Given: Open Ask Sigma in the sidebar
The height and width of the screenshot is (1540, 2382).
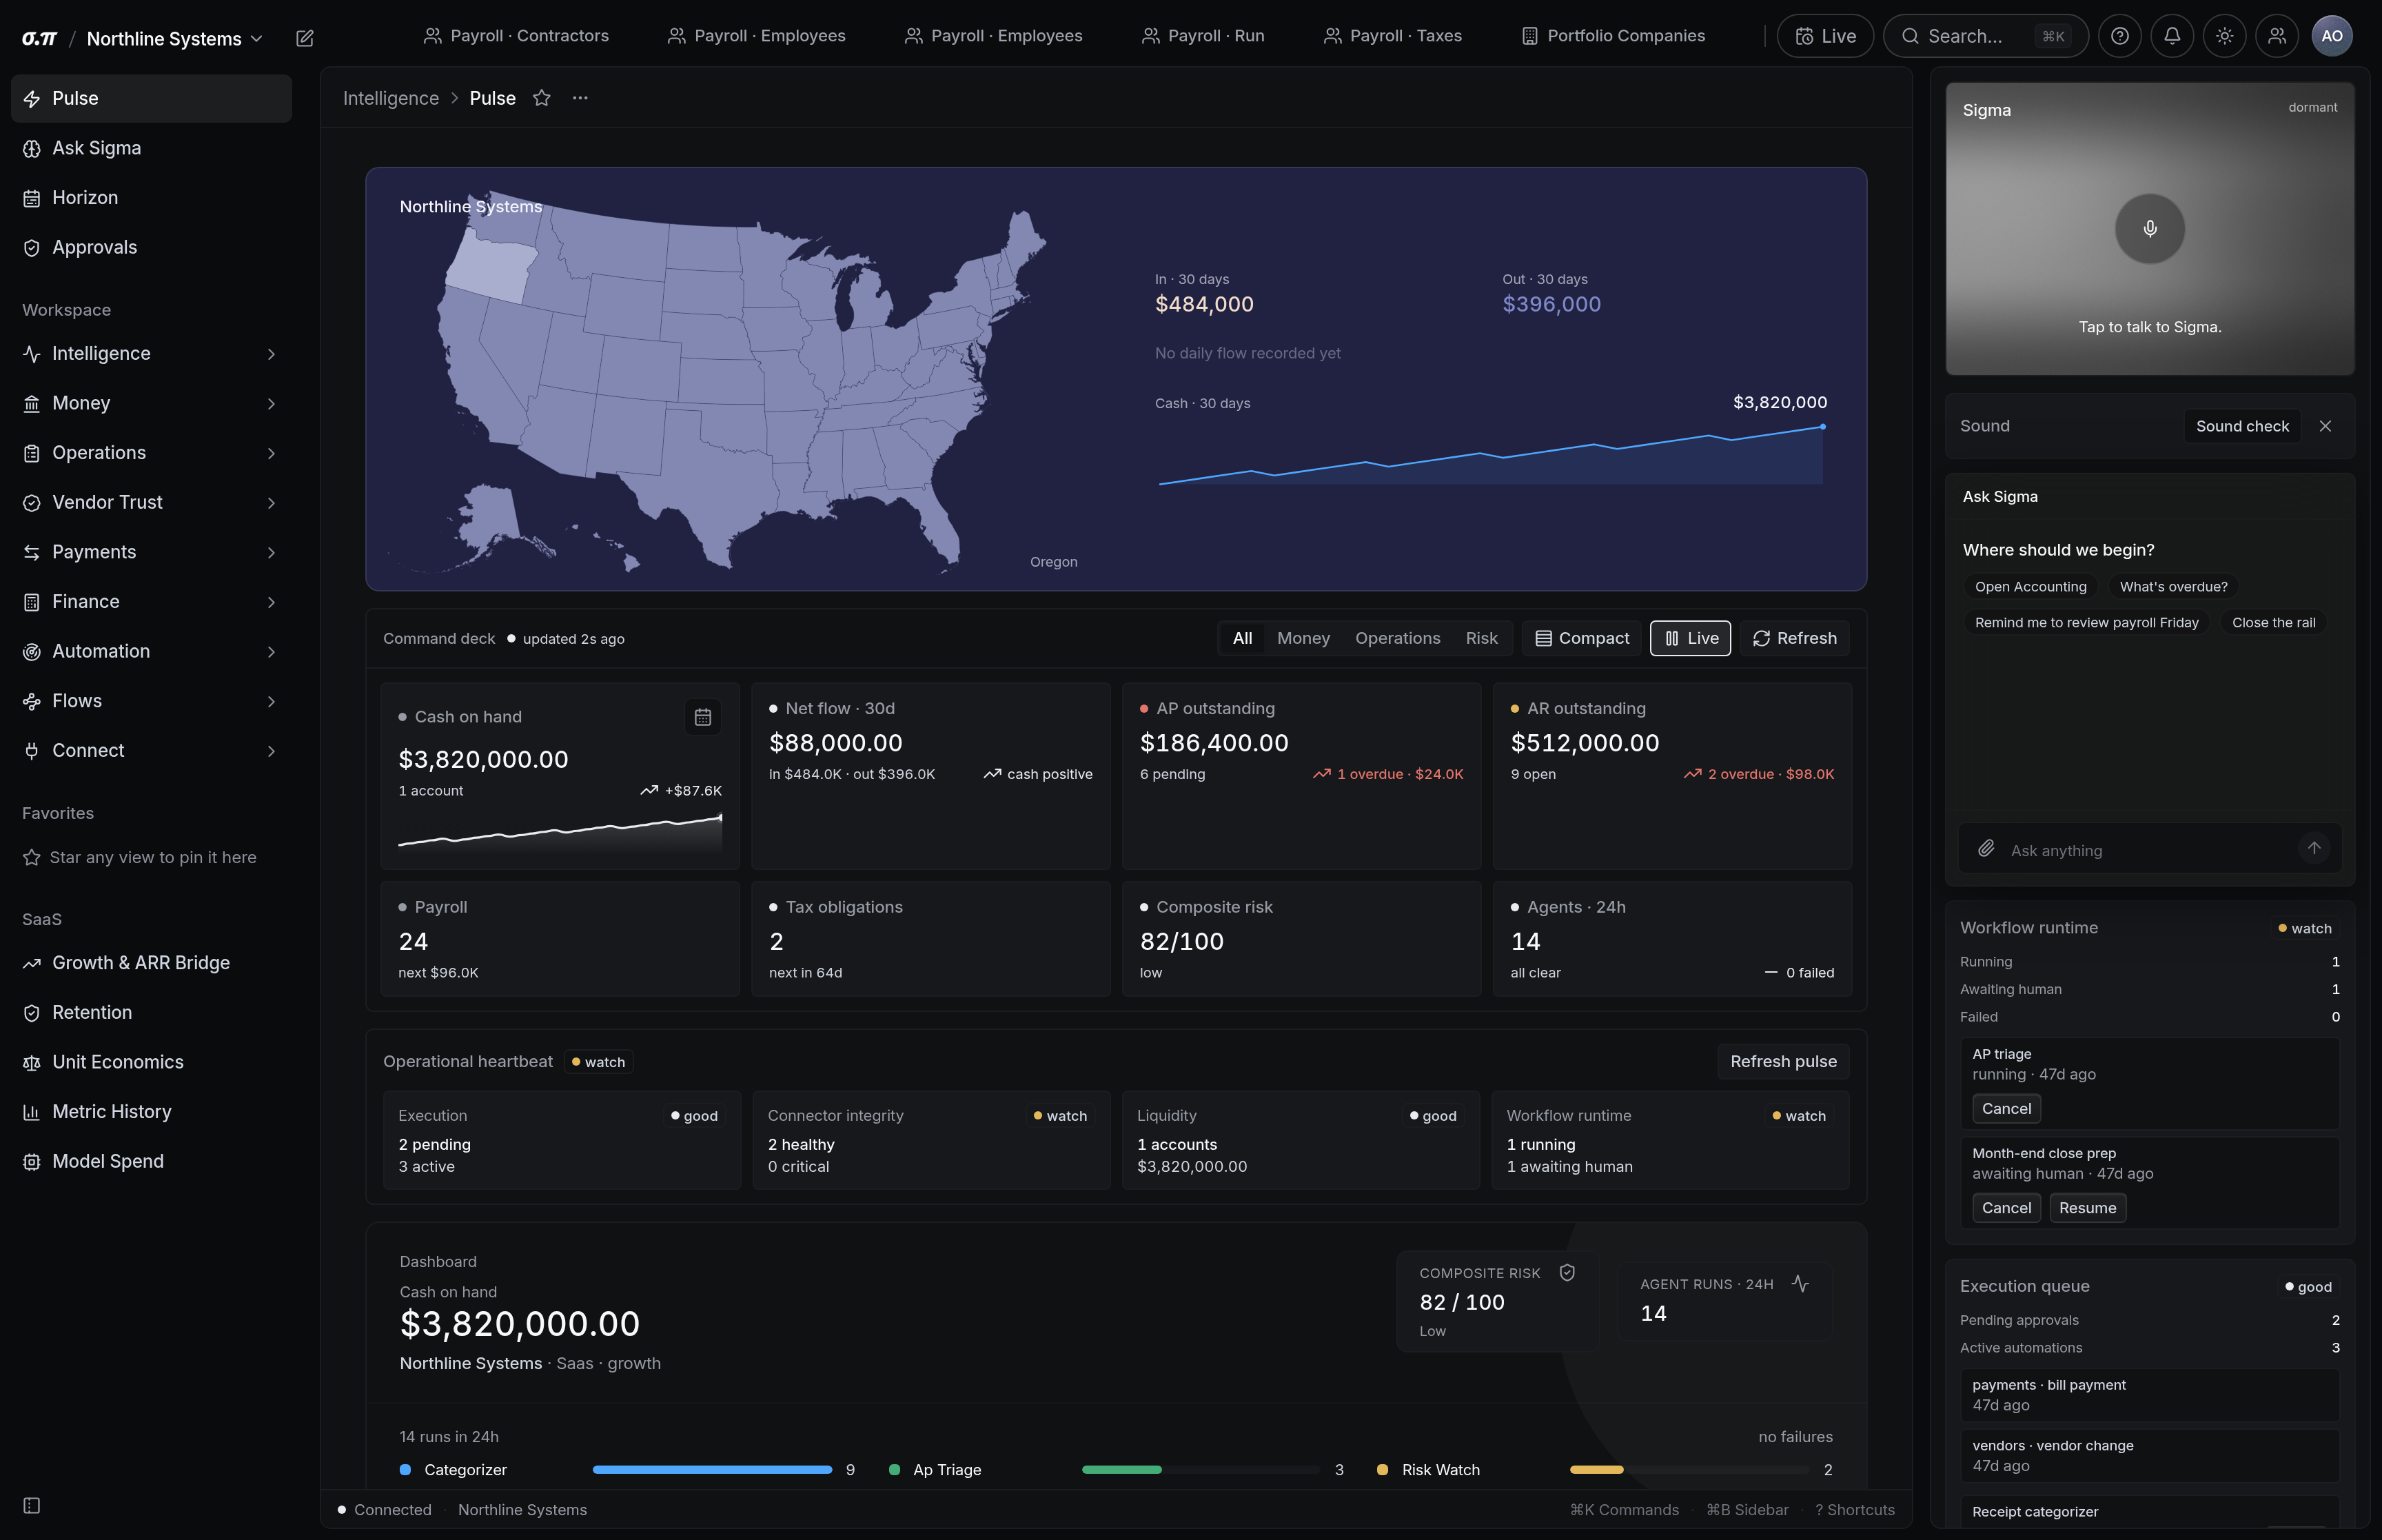Looking at the screenshot, I should [151, 148].
